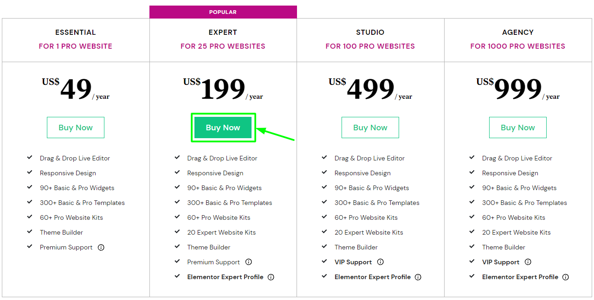Image resolution: width=594 pixels, height=300 pixels.
Task: Click the info icon for Elementor Expert Profile in Expert
Action: 271,277
